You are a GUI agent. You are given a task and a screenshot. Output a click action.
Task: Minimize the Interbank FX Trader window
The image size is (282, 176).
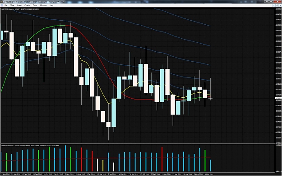tap(267, 2)
